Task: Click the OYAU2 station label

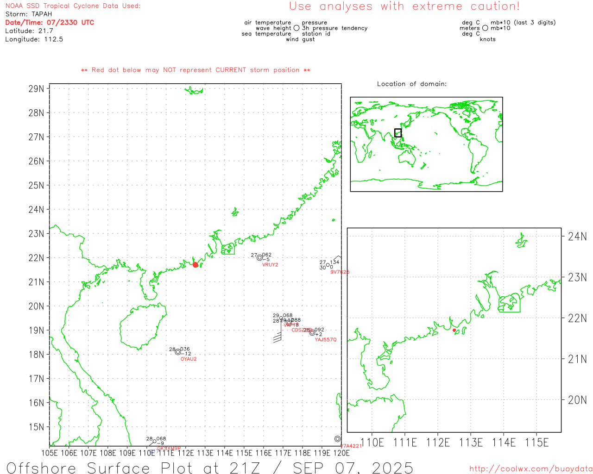Action: [189, 359]
